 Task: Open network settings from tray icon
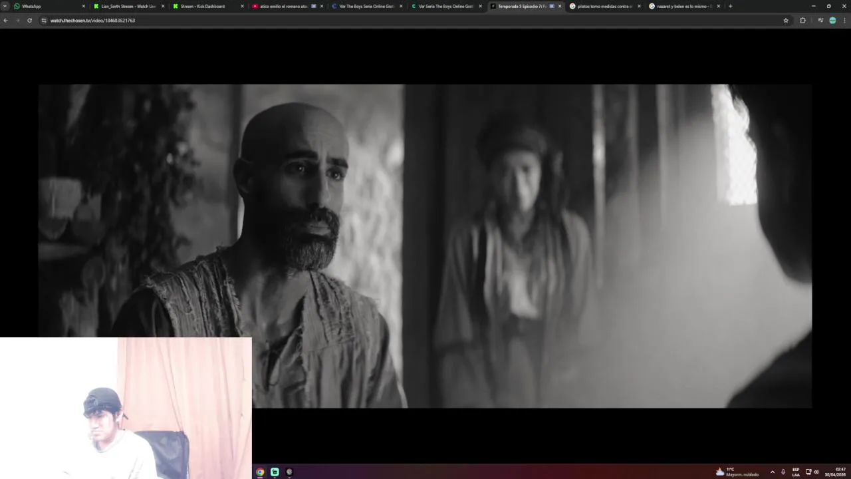(808, 472)
